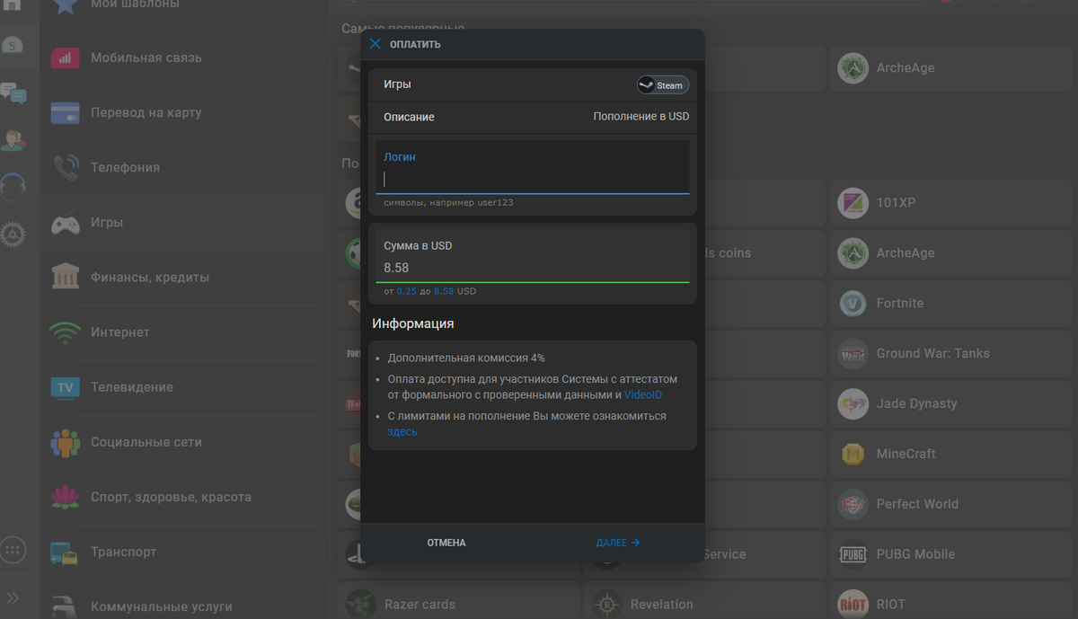
Task: Click the minimum amount link 0.25
Action: (x=406, y=291)
